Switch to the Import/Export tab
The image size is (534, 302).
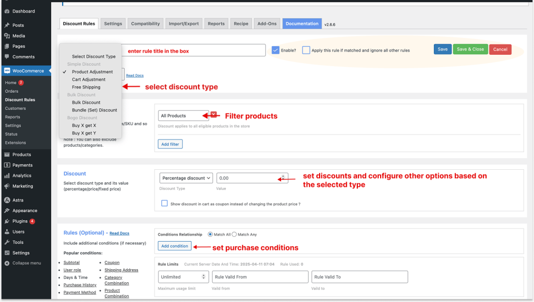184,23
